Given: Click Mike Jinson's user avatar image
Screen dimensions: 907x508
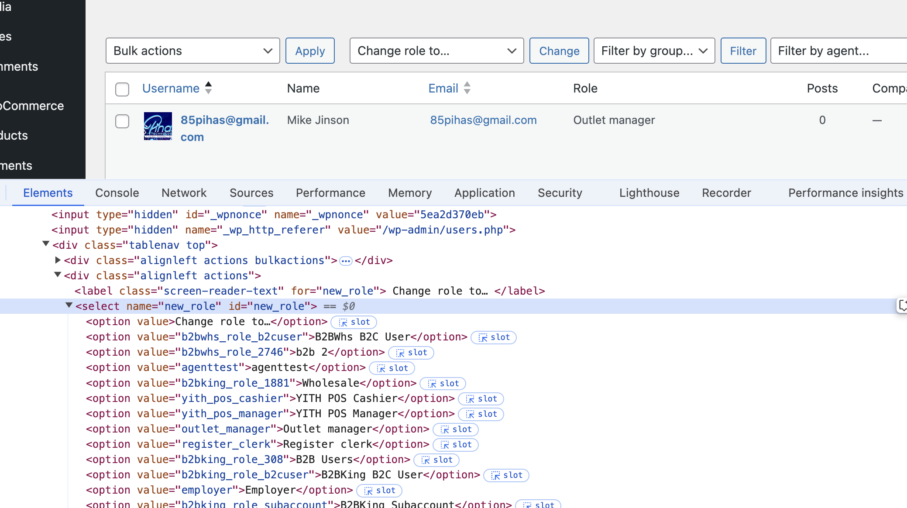Looking at the screenshot, I should pyautogui.click(x=158, y=126).
